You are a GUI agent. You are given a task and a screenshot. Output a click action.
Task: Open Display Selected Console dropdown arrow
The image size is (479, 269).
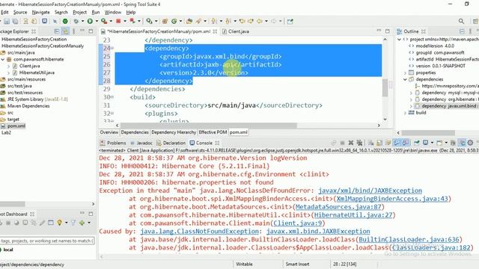pos(432,143)
